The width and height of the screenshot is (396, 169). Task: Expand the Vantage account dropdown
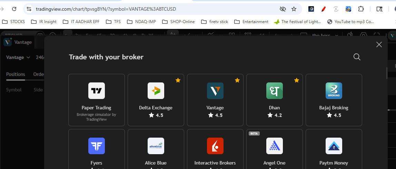[x=18, y=57]
